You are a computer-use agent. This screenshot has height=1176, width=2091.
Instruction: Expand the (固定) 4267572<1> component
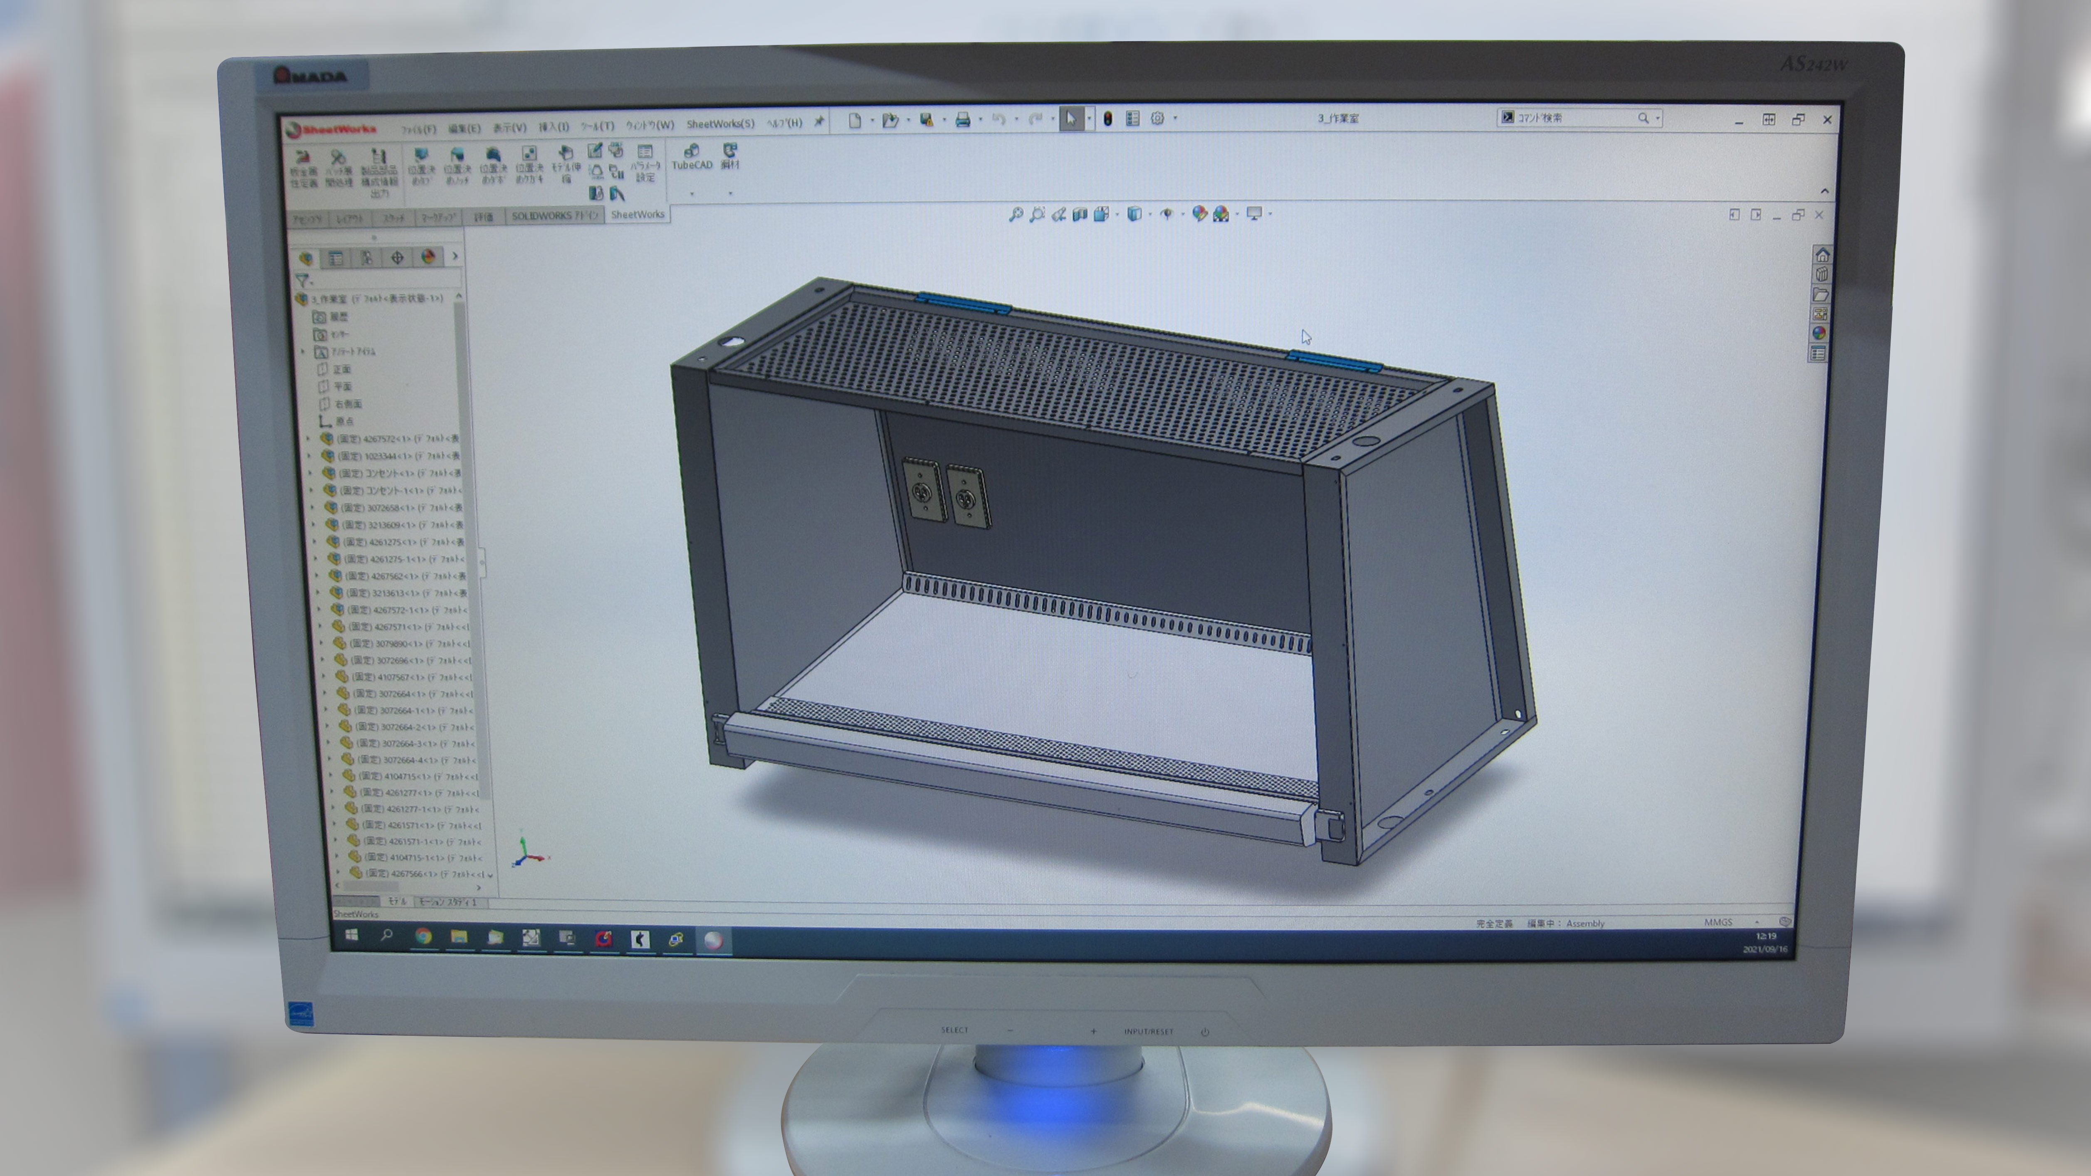pyautogui.click(x=308, y=438)
